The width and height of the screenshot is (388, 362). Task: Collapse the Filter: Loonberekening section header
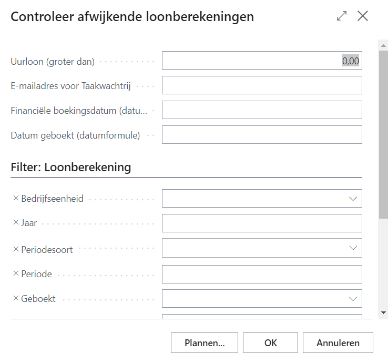pyautogui.click(x=71, y=168)
